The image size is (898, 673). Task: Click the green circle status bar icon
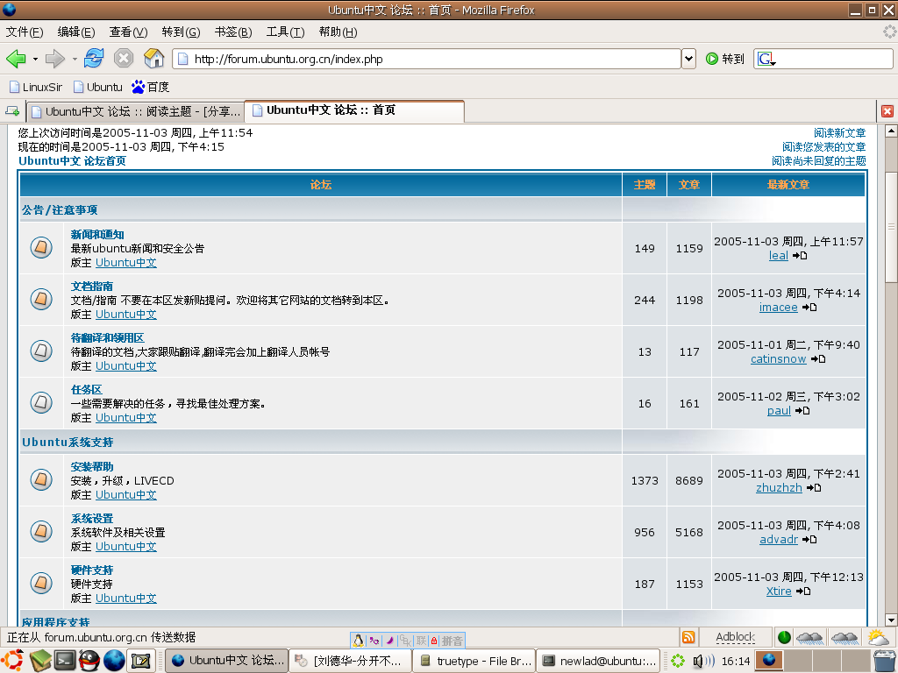785,637
